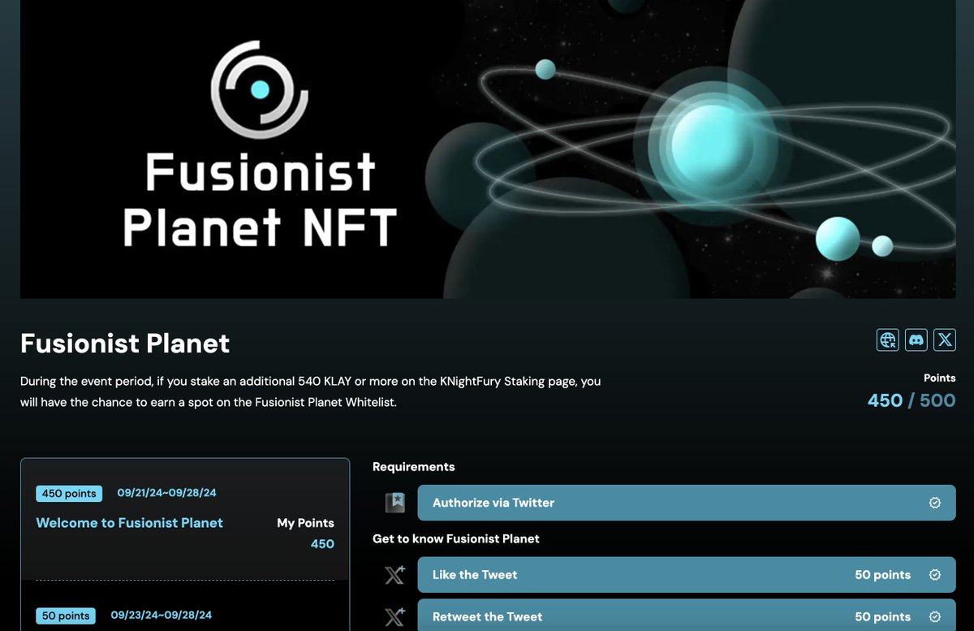
Task: Click 50 points on Like the Tweet row
Action: tap(882, 575)
